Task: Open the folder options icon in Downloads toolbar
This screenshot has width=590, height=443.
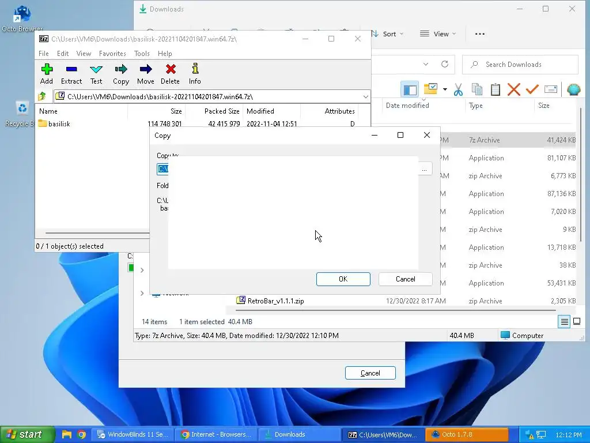Action: 430,89
